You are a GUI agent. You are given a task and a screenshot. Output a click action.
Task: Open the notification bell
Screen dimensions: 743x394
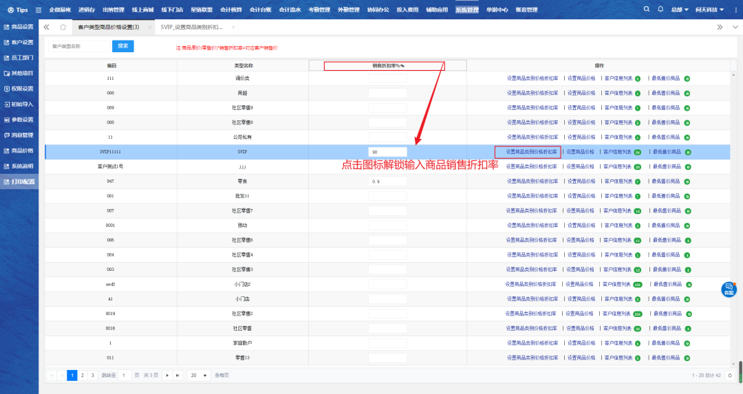click(x=660, y=10)
